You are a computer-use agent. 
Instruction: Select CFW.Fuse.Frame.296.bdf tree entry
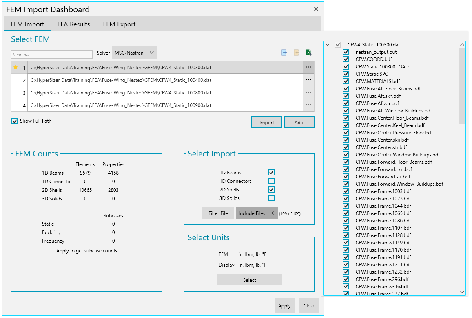click(382, 279)
